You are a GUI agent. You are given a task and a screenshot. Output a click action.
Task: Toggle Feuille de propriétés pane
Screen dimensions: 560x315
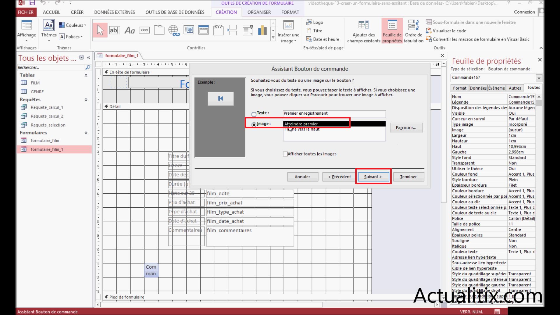(x=392, y=32)
